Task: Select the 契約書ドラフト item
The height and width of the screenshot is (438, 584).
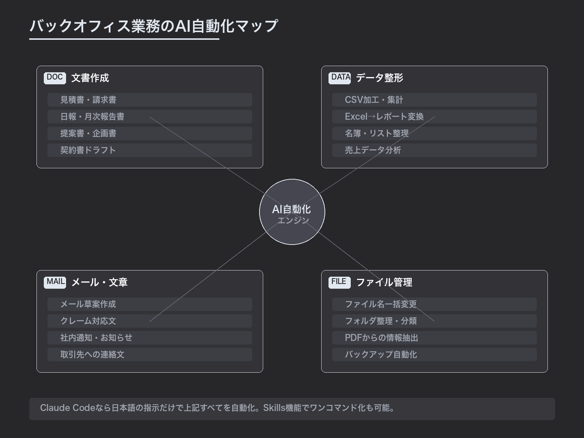Action: coord(150,150)
